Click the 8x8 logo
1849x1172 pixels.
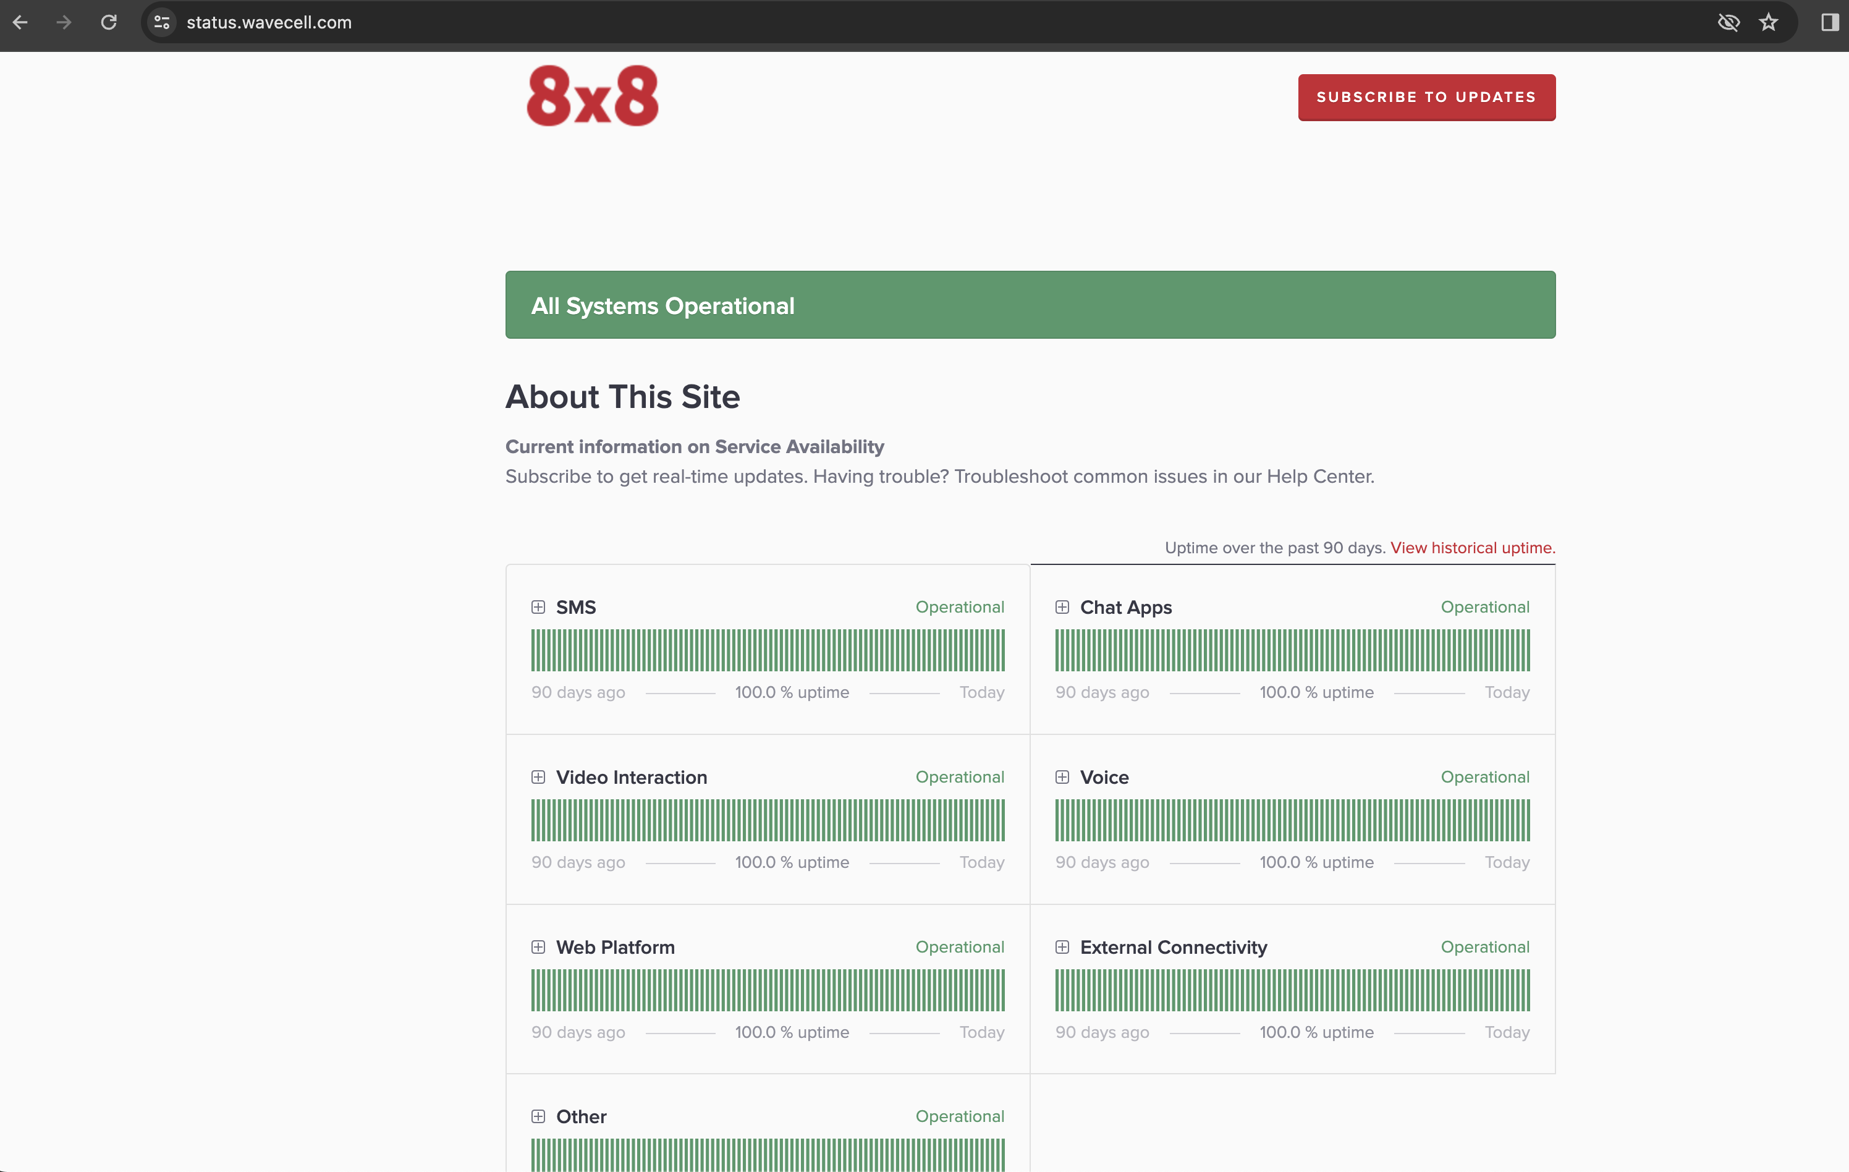pyautogui.click(x=592, y=96)
